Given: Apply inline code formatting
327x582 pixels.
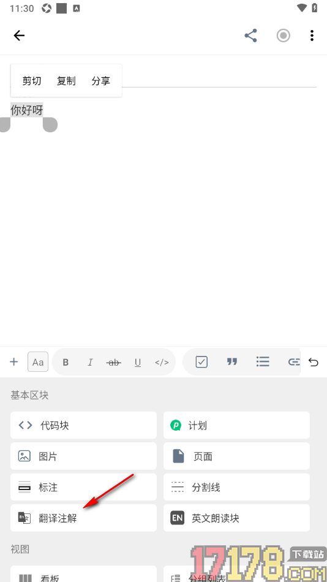Looking at the screenshot, I should pyautogui.click(x=162, y=362).
